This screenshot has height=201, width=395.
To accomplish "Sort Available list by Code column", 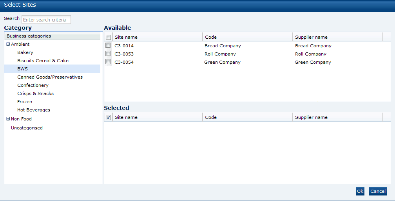I will [x=248, y=37].
